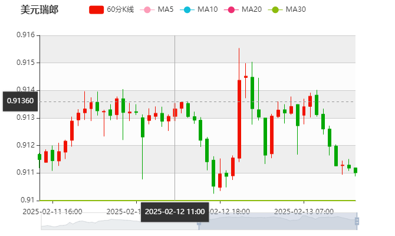
Task: Click the 0.912 y-axis label
Action: click(x=26, y=145)
